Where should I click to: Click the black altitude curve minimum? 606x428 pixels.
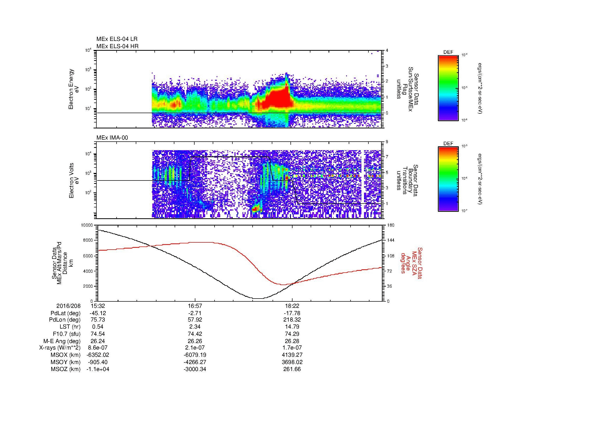[x=258, y=298]
